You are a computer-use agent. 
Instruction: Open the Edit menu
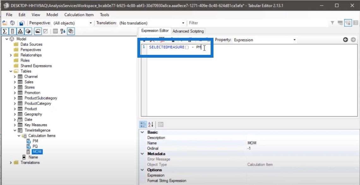coord(22,15)
